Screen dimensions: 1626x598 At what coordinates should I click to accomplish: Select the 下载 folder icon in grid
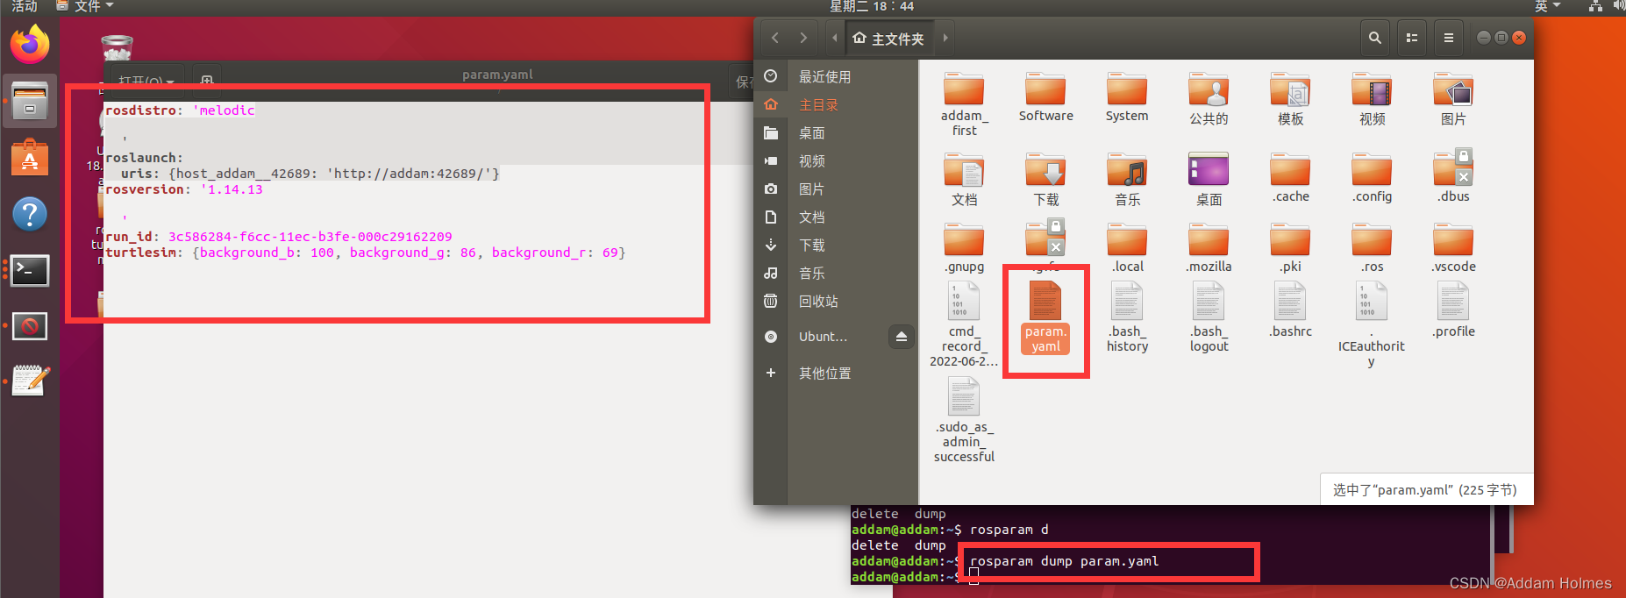tap(1045, 180)
